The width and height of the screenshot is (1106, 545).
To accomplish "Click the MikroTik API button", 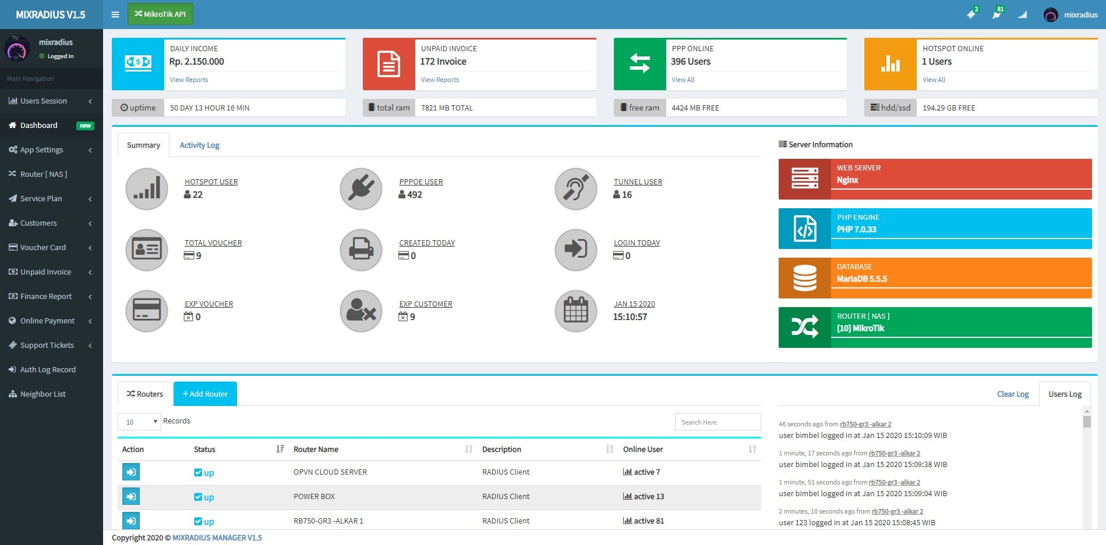I will [x=160, y=14].
